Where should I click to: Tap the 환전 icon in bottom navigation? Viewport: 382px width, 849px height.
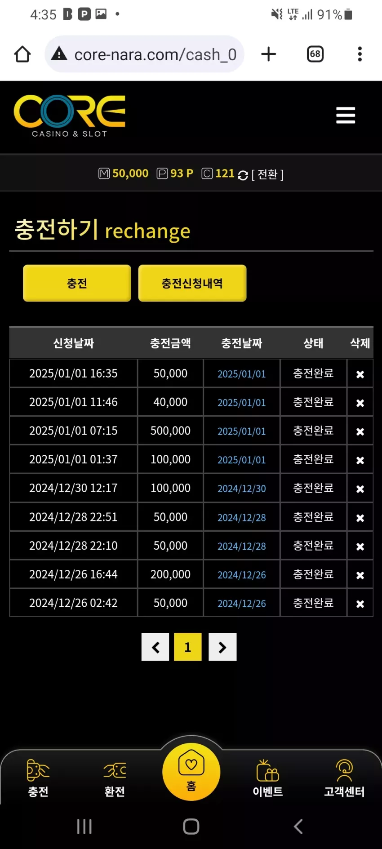coord(115,778)
